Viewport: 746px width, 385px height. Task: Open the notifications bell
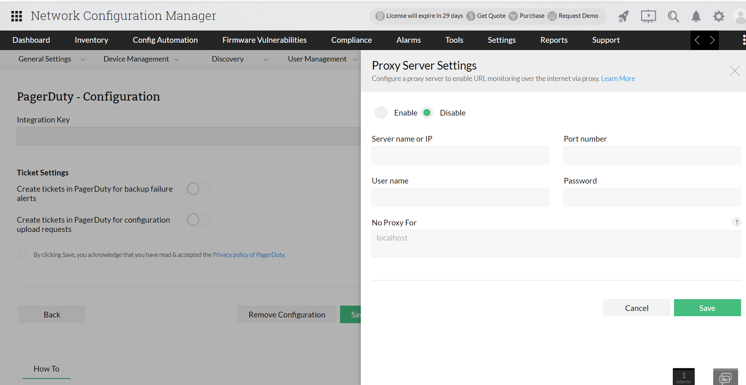coord(696,16)
